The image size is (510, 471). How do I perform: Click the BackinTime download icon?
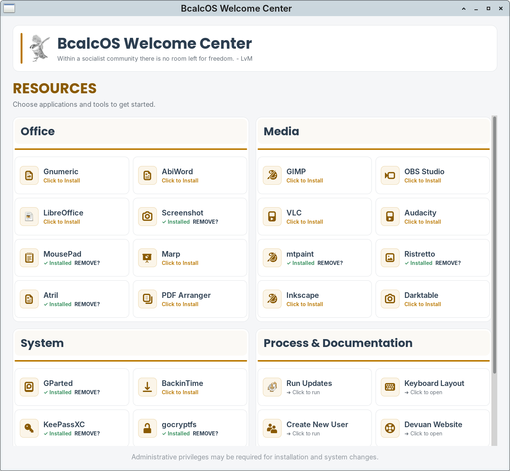[x=148, y=387]
